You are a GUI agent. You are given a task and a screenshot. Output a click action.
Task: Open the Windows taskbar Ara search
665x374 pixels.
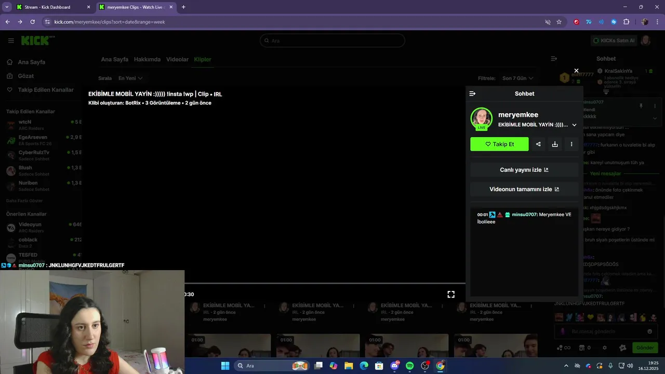coord(273,366)
